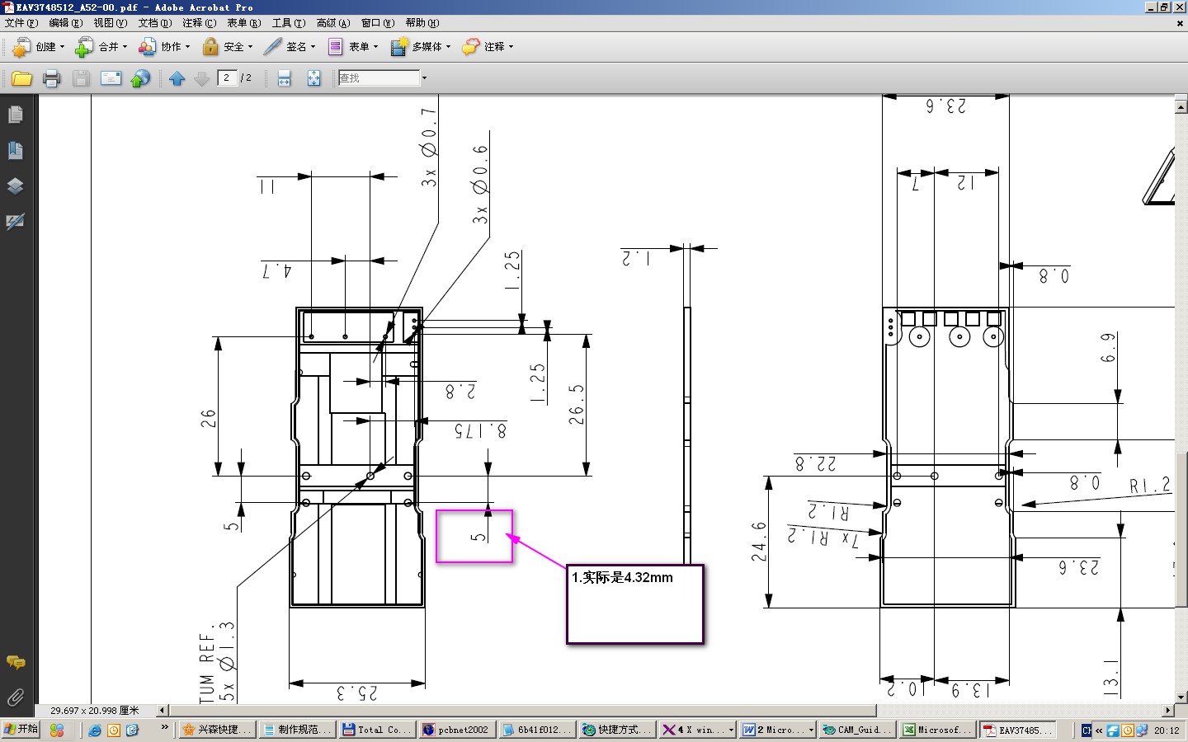Screen dimensions: 1188x742
Task: Click the Internet Explorer quick launch icon
Action: (x=95, y=730)
